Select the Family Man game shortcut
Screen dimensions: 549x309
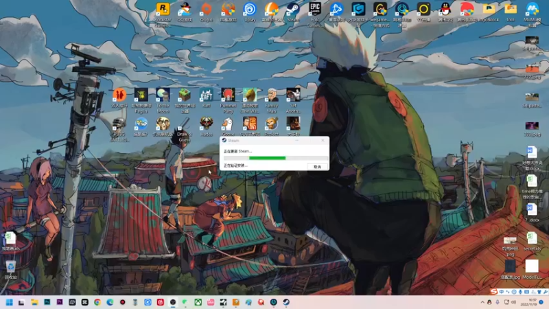click(x=271, y=100)
